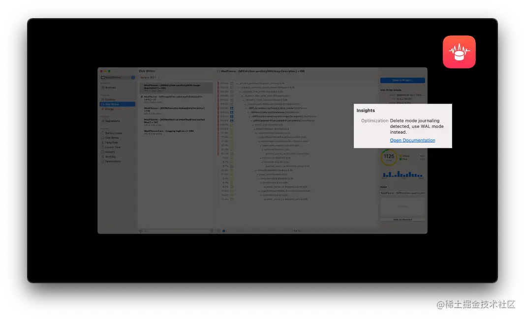Open the Documentation link in Insights
The width and height of the screenshot is (525, 319).
pyautogui.click(x=412, y=140)
